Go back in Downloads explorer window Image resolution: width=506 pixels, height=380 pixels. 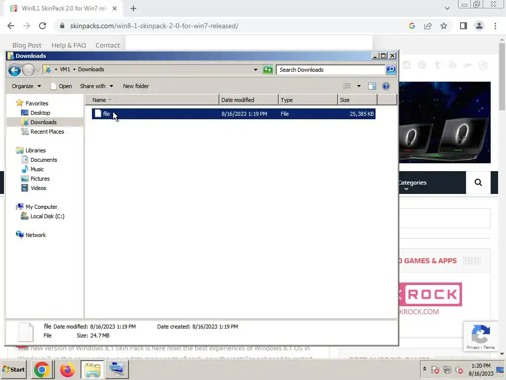[14, 70]
